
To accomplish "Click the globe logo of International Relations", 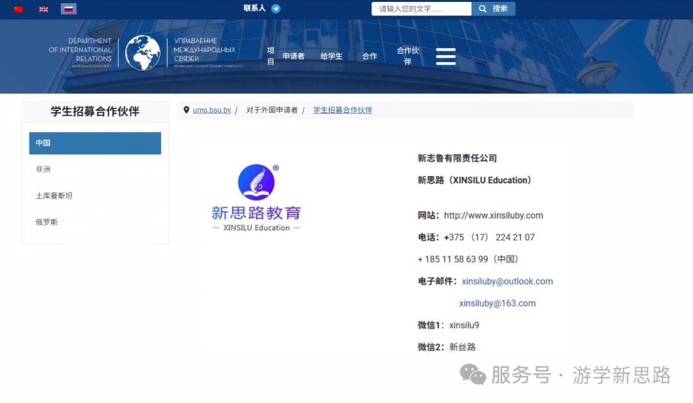I will pos(142,53).
